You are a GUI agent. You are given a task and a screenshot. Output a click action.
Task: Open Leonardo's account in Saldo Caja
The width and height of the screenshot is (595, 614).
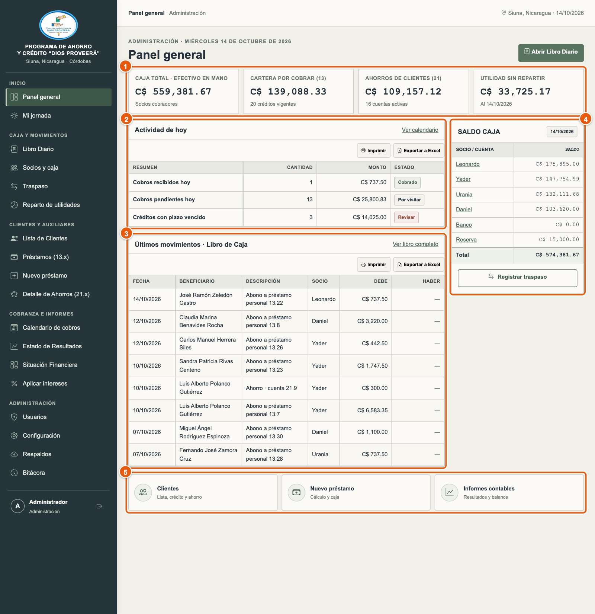[x=467, y=164]
